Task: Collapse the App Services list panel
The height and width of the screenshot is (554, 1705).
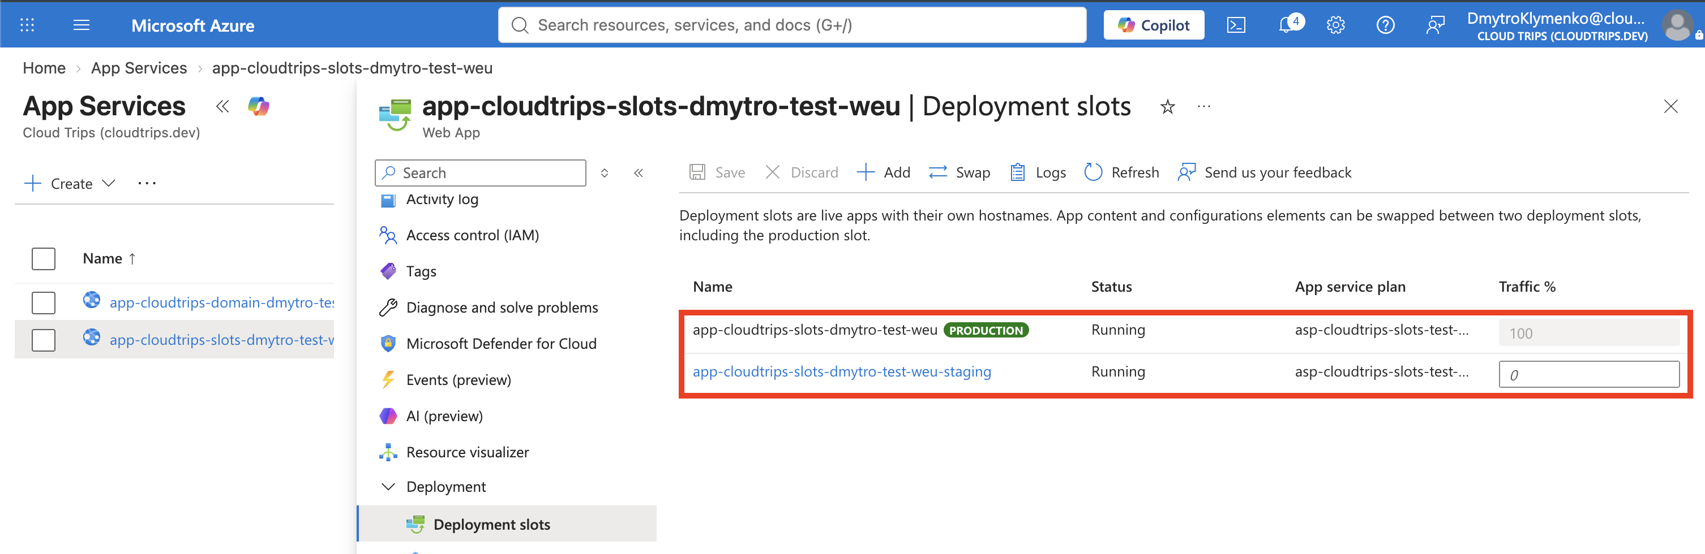Action: [x=222, y=106]
